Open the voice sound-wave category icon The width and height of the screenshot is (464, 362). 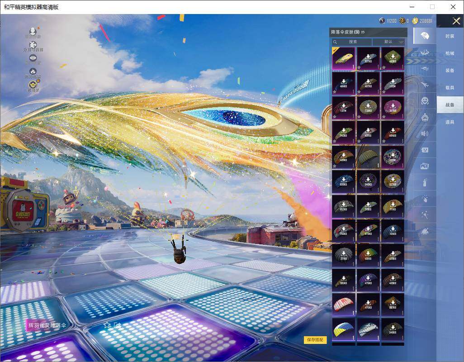point(425,133)
